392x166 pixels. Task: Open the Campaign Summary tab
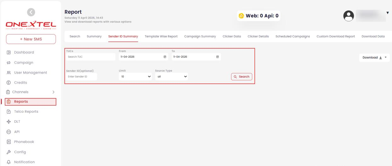tap(200, 36)
